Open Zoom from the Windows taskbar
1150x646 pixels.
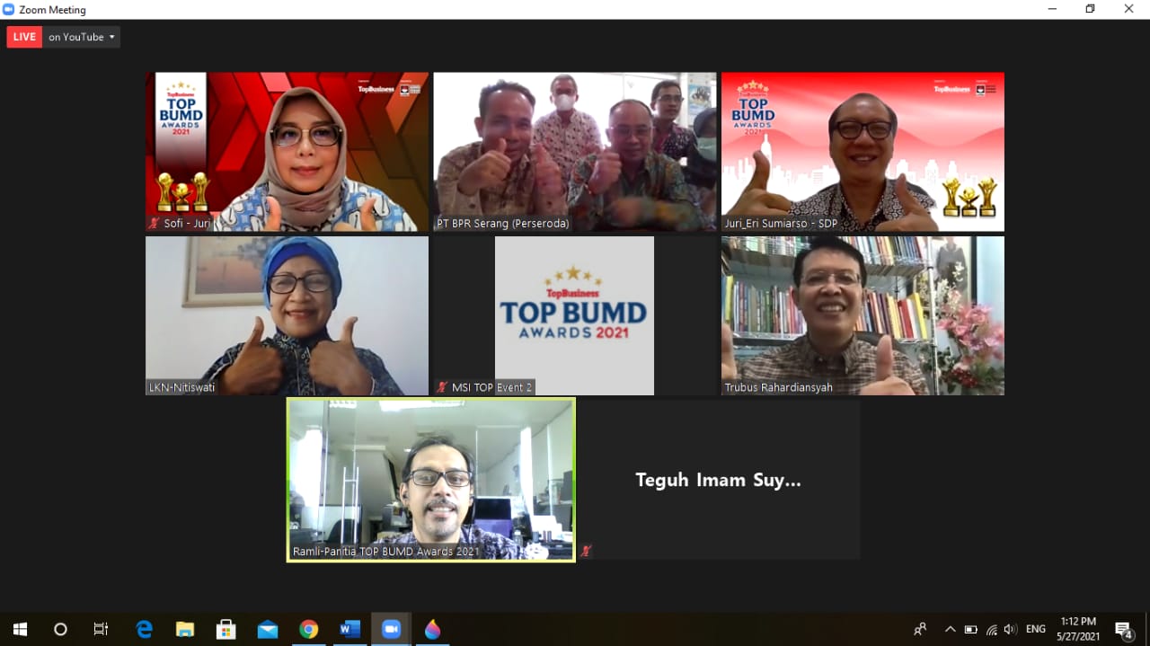pyautogui.click(x=391, y=629)
